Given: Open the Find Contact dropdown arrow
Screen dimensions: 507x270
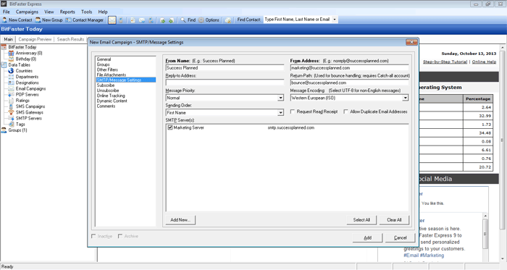Looking at the screenshot, I should coord(335,20).
